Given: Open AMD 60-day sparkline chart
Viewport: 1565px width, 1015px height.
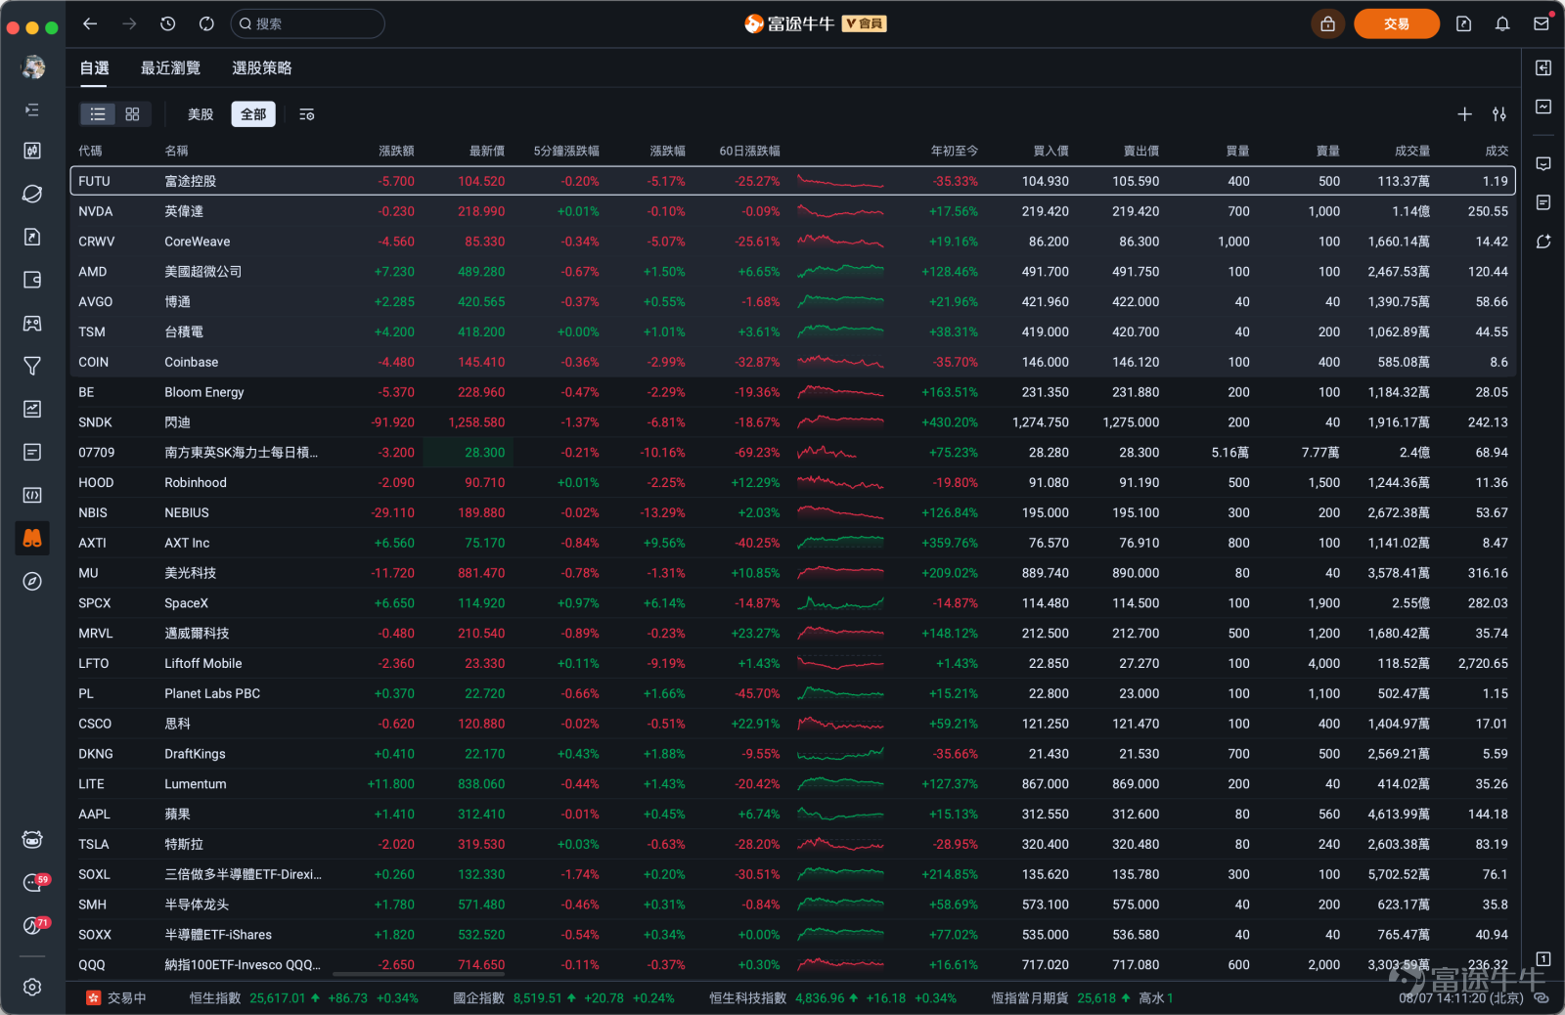Looking at the screenshot, I should coord(840,272).
